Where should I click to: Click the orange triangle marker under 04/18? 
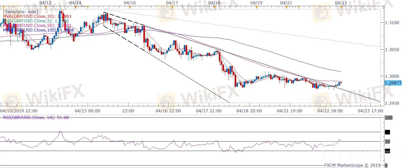[x=214, y=7]
